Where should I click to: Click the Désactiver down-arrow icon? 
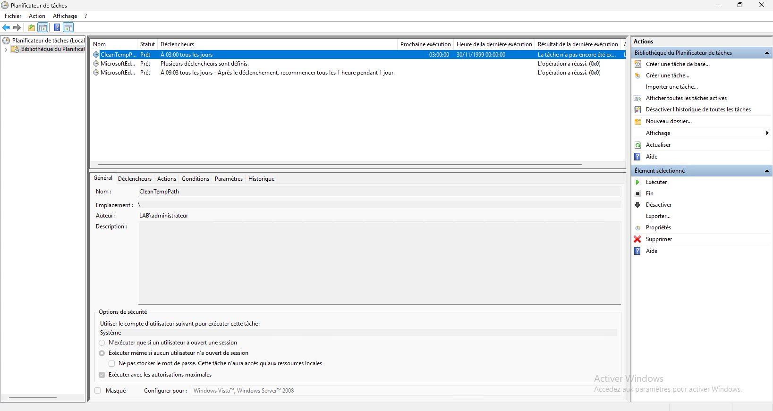[637, 205]
